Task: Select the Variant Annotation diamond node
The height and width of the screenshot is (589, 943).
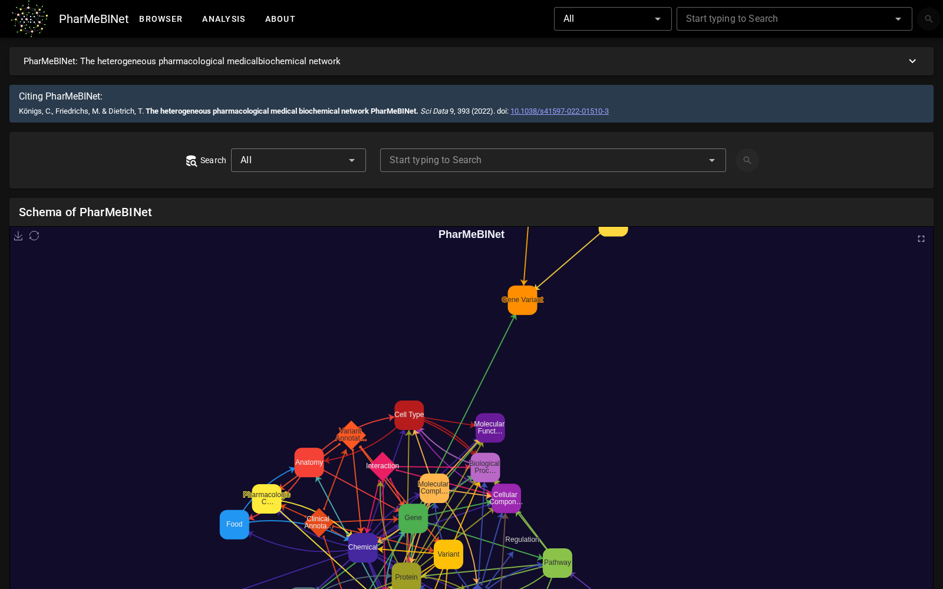Action: click(x=351, y=435)
